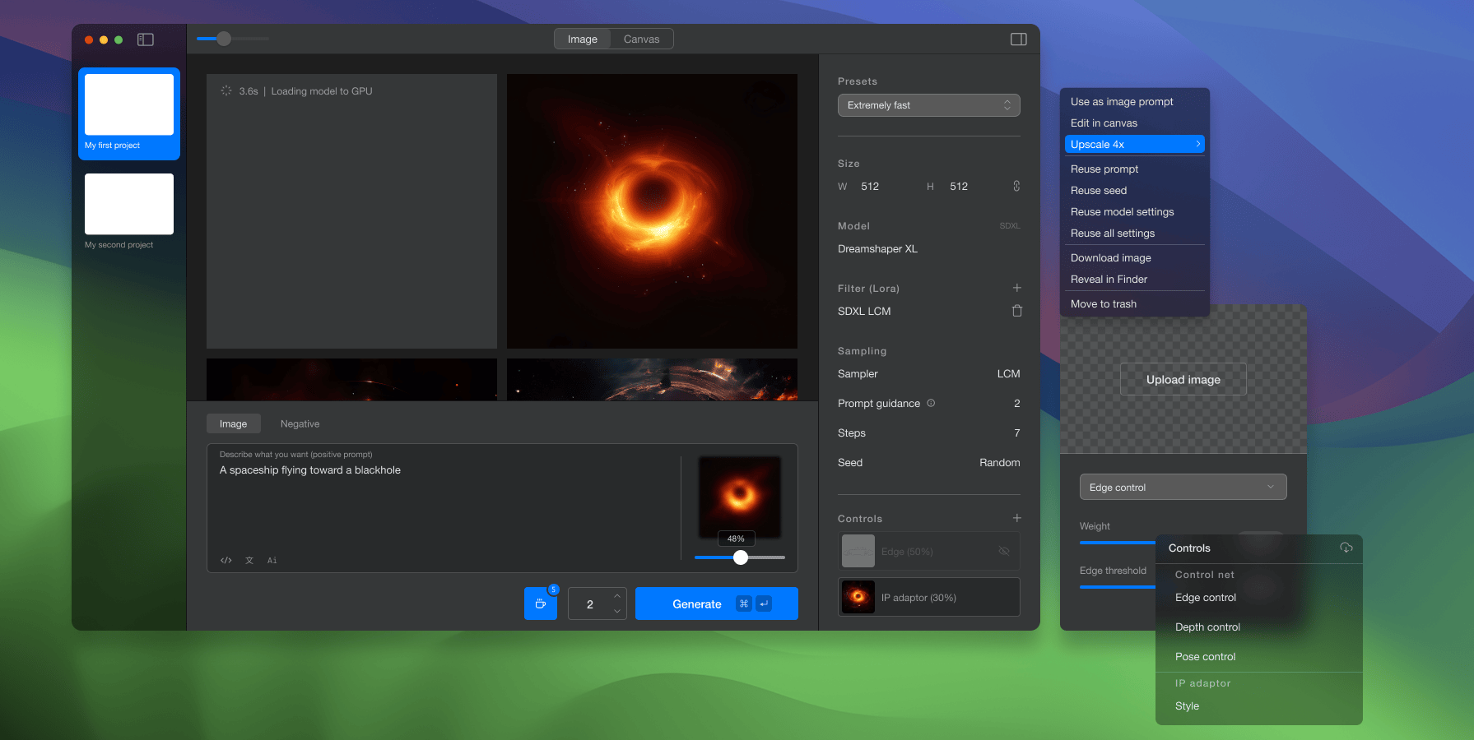Choose Move to trash menu item

1134,303
